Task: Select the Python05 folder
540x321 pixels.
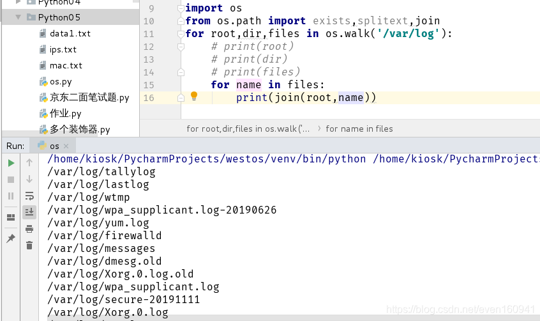Action: [59, 17]
